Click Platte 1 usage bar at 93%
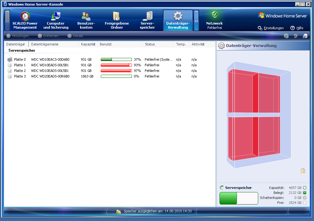The width and height of the screenshot is (314, 221). coord(116,65)
